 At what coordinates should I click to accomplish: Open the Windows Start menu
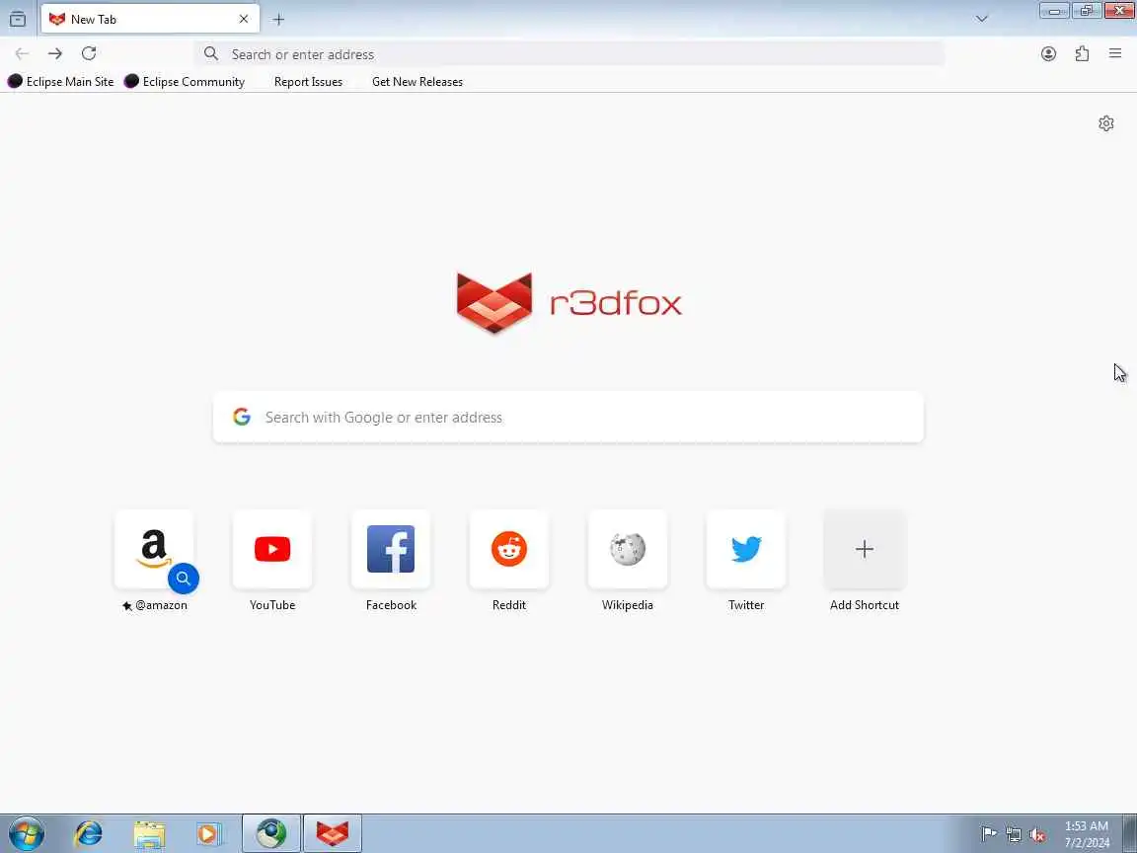(27, 833)
